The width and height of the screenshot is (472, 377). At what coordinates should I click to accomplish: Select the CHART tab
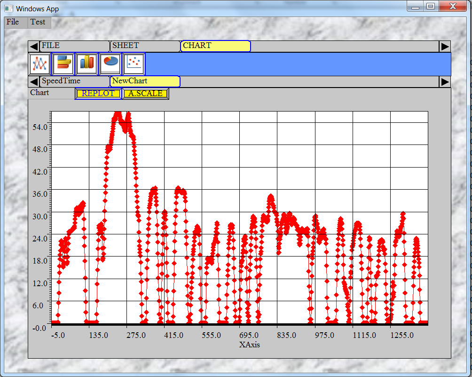pyautogui.click(x=215, y=46)
